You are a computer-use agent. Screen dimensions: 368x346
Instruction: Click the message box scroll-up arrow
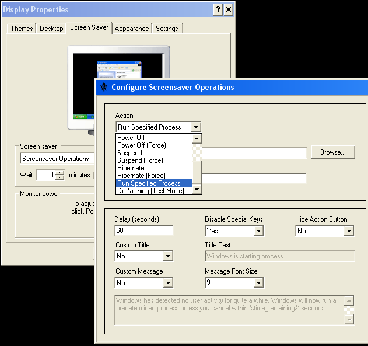click(x=349, y=300)
